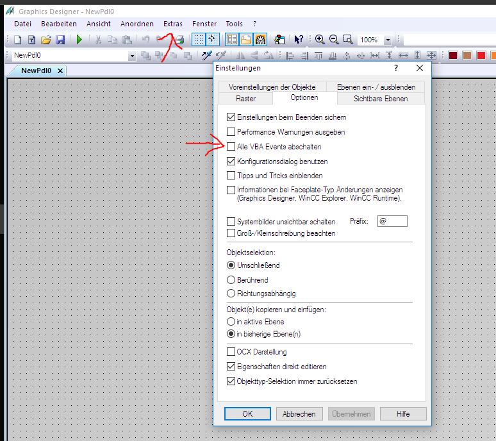Start runtime with the green play icon

[x=79, y=40]
